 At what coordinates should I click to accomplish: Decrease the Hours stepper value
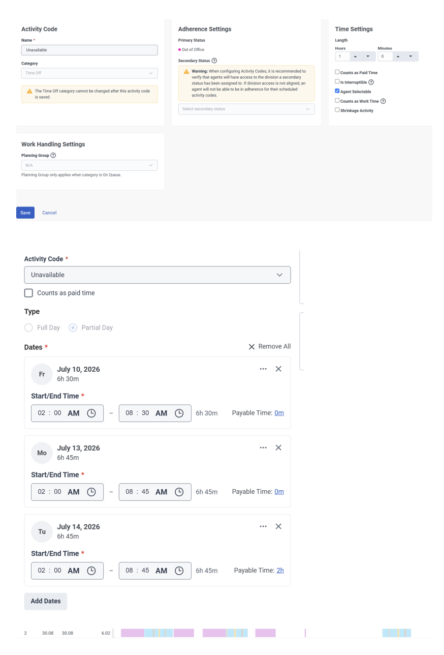pyautogui.click(x=368, y=56)
